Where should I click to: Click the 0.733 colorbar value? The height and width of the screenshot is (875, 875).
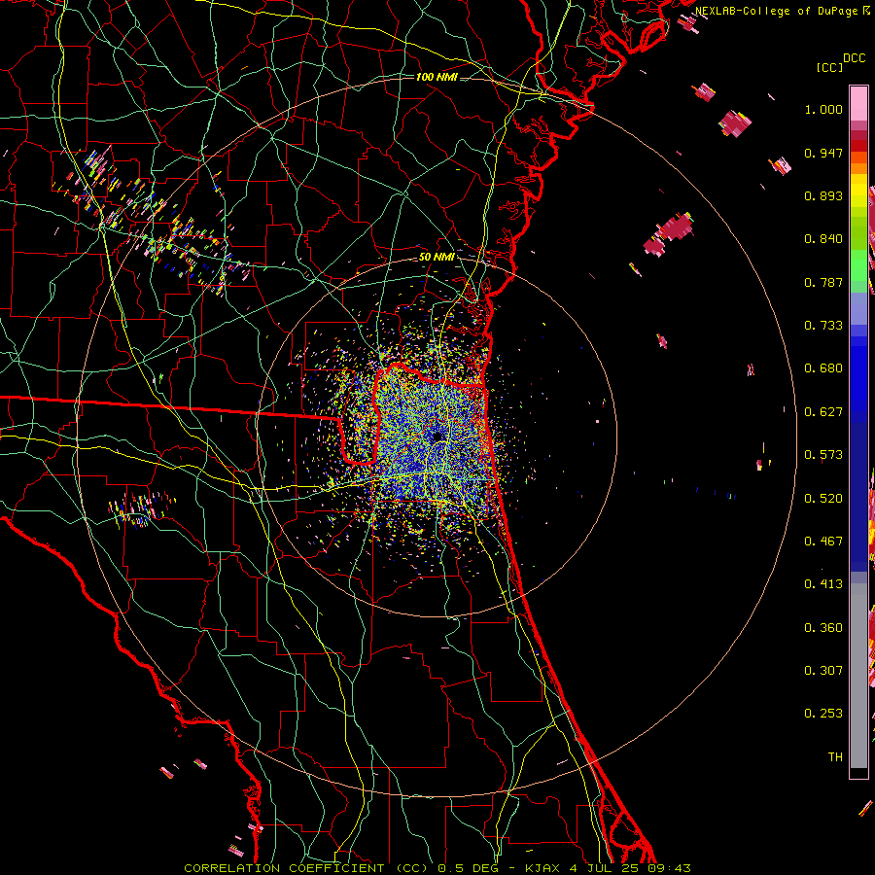point(823,326)
